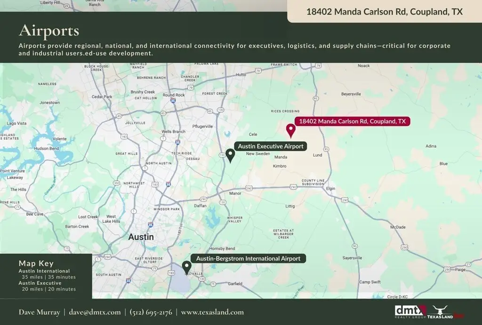Screen dimensions: 482x325
Task: Click the Dave Murray contact name
Action: pos(39,312)
